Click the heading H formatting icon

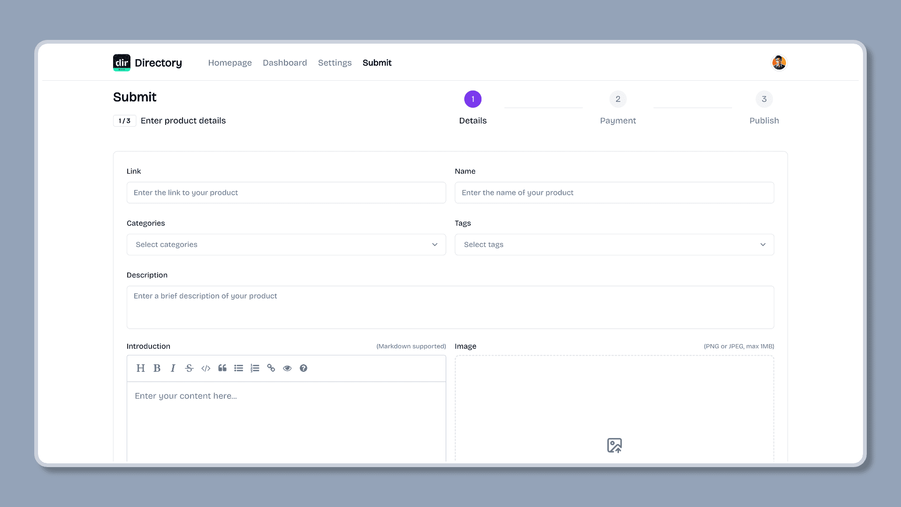[141, 368]
